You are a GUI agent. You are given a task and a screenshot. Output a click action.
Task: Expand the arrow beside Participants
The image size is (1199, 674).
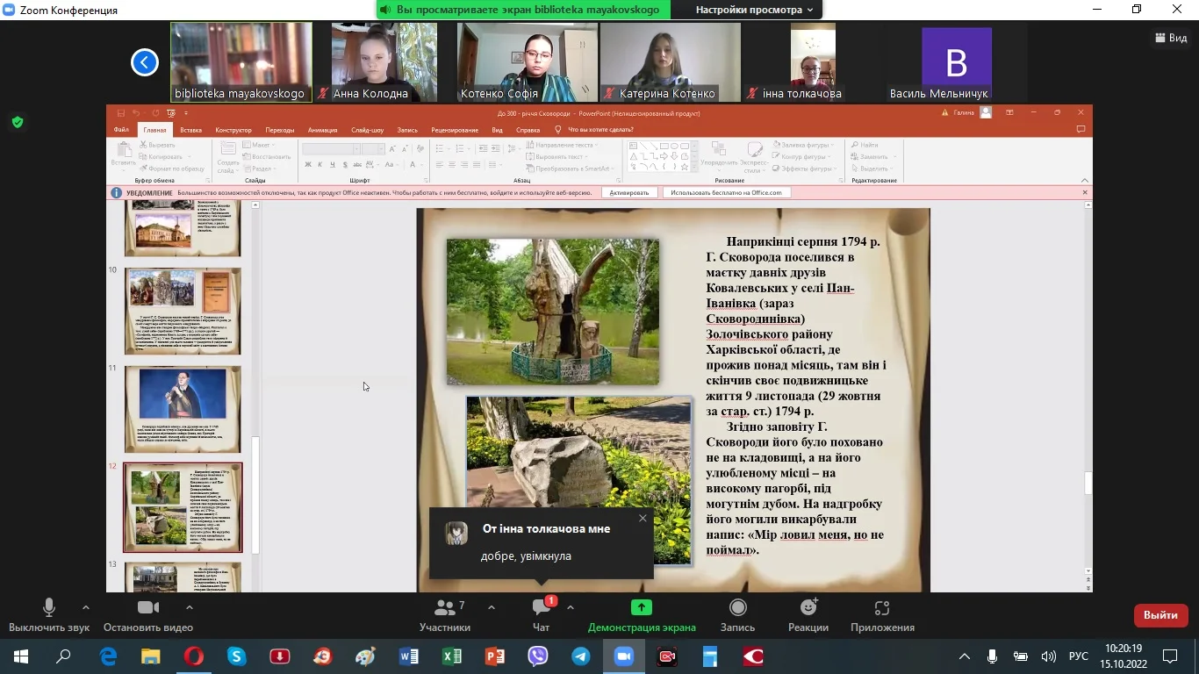pos(491,607)
